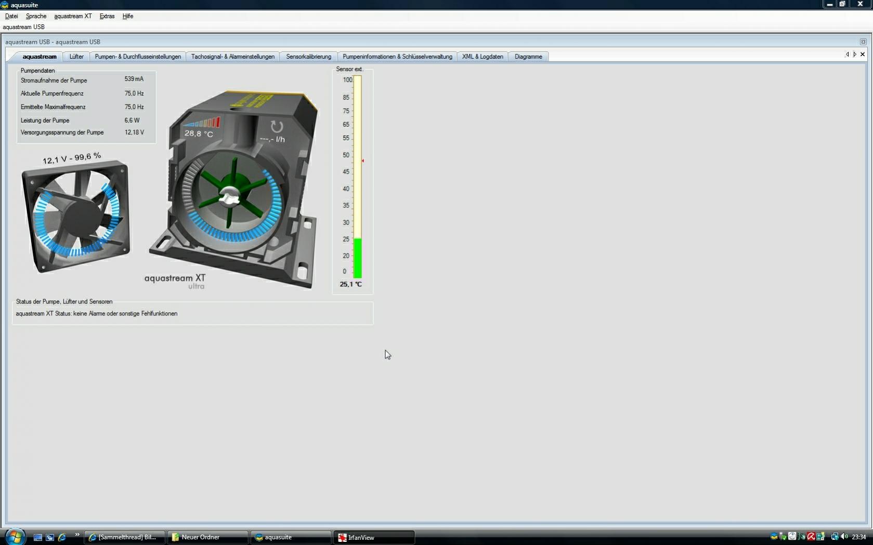Click tab scroll left arrow
This screenshot has height=545, width=873.
(x=847, y=54)
